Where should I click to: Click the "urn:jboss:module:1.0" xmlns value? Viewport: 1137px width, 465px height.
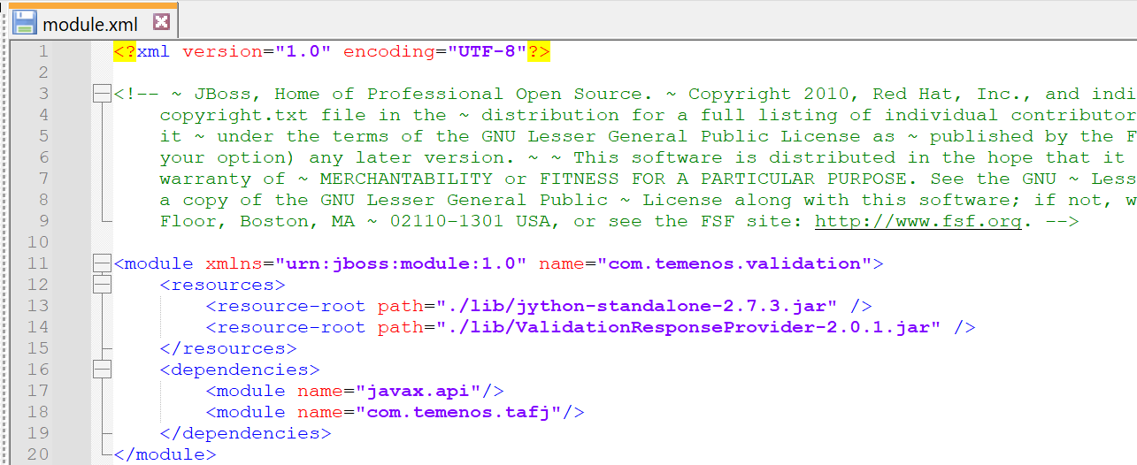click(401, 263)
